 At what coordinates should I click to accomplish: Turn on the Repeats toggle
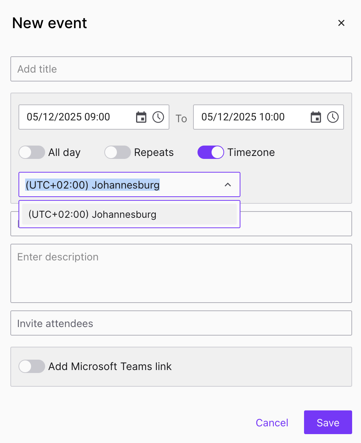pyautogui.click(x=117, y=152)
